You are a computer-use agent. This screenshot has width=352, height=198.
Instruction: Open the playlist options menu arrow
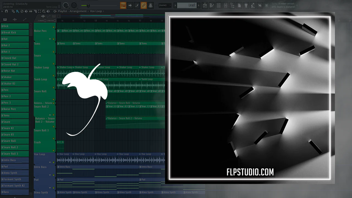(x=2, y=11)
